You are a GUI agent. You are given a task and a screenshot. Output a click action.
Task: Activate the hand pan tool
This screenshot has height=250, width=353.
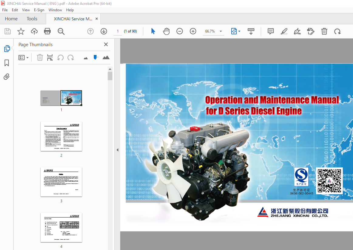point(166,31)
